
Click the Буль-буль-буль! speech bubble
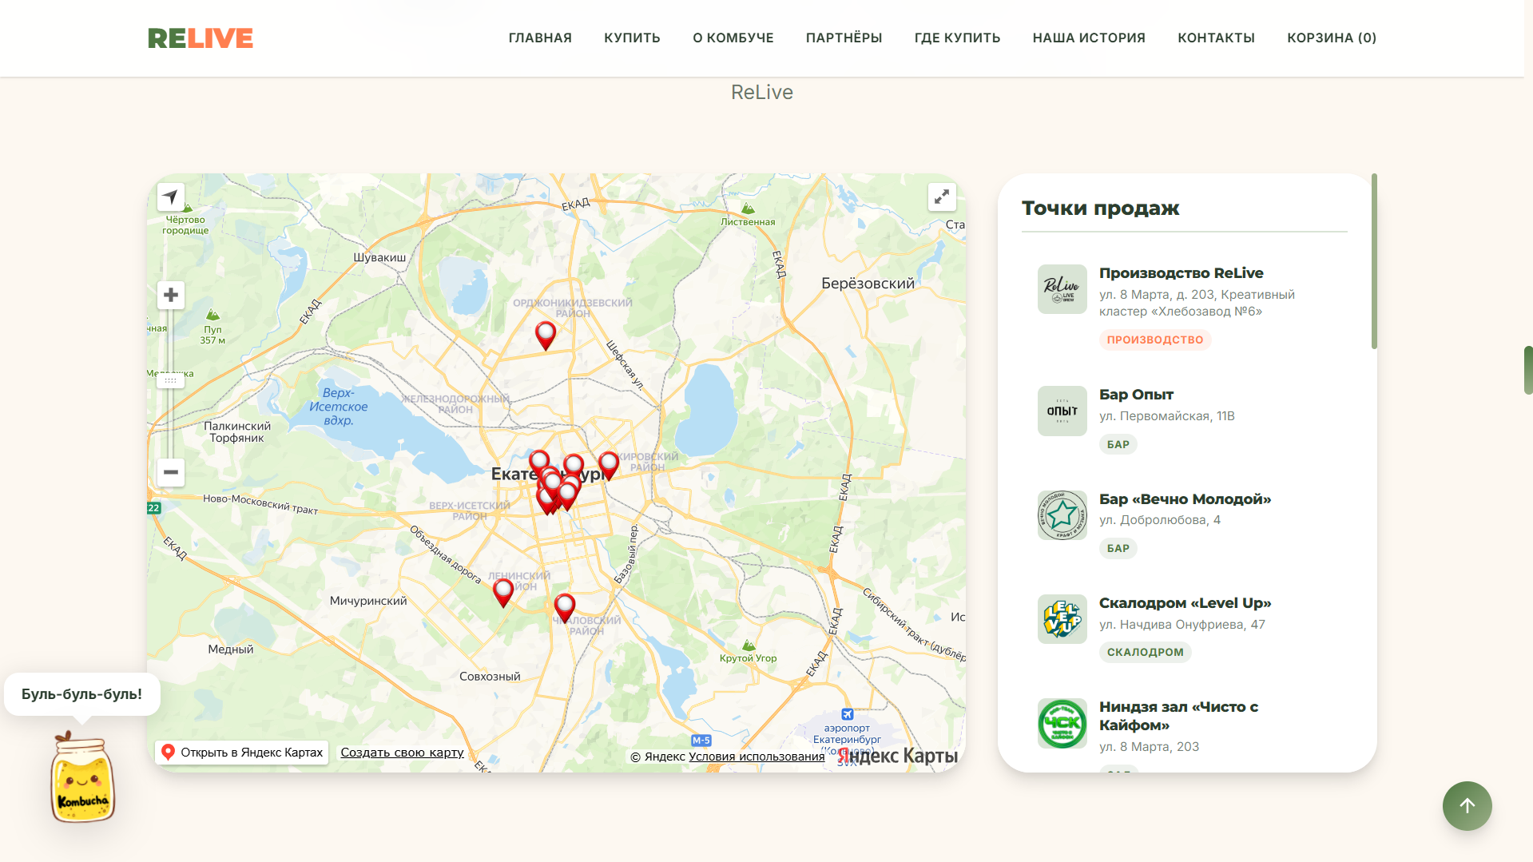pyautogui.click(x=81, y=694)
